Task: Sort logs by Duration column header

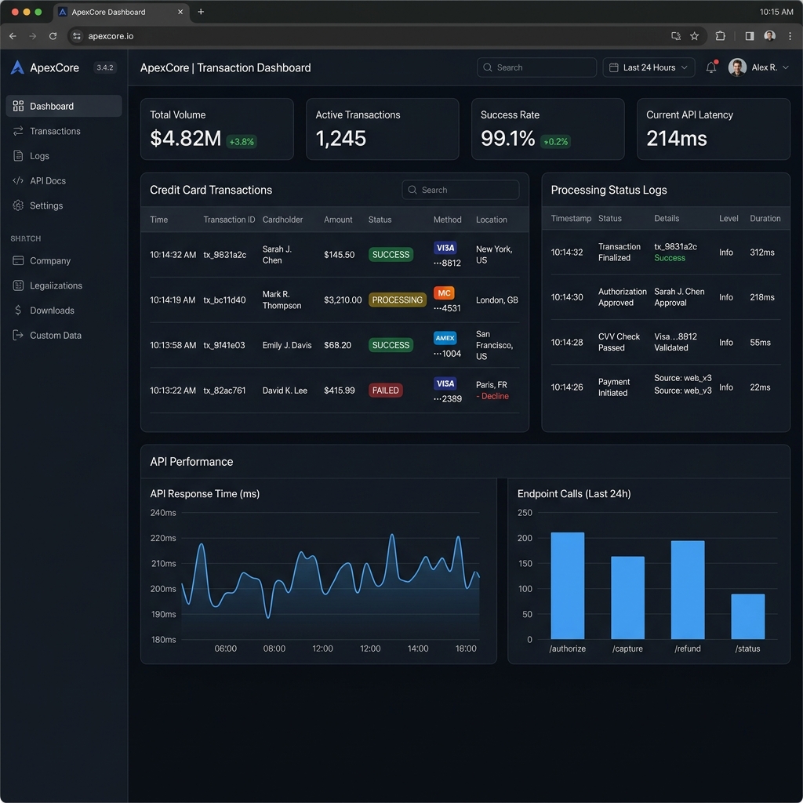Action: [765, 219]
